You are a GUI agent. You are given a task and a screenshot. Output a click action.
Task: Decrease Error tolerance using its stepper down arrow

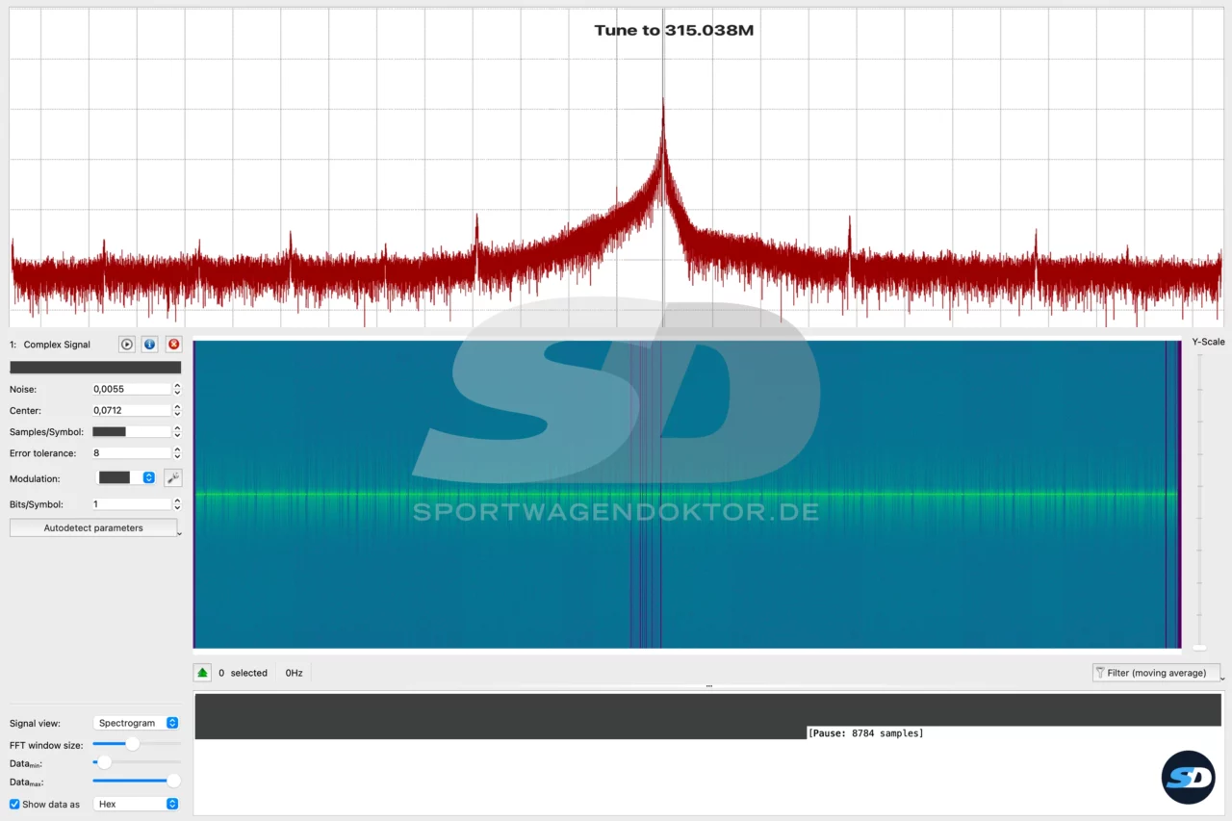click(x=177, y=456)
